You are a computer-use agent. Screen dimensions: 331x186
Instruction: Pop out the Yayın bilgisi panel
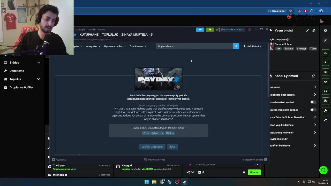[314, 30]
